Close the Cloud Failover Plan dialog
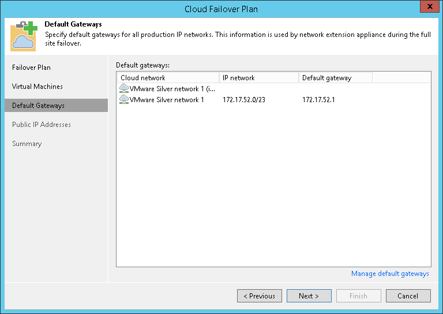This screenshot has width=443, height=314. [429, 6]
